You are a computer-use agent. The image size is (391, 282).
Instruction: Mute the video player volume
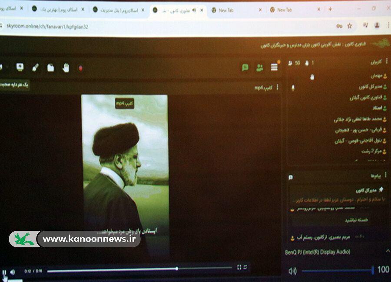point(13,272)
